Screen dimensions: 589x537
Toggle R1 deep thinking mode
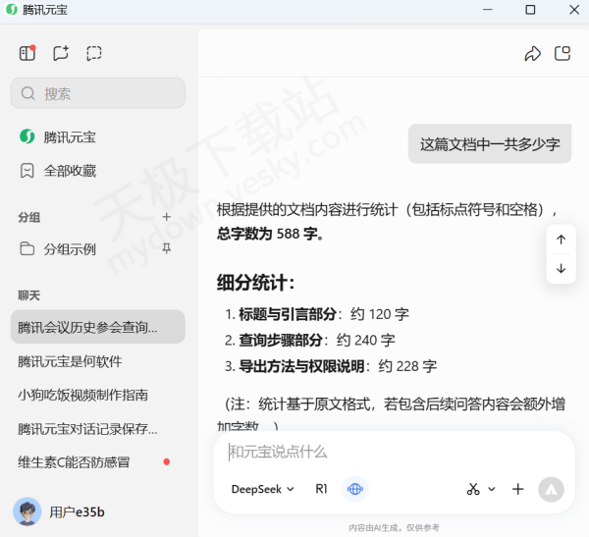click(321, 489)
